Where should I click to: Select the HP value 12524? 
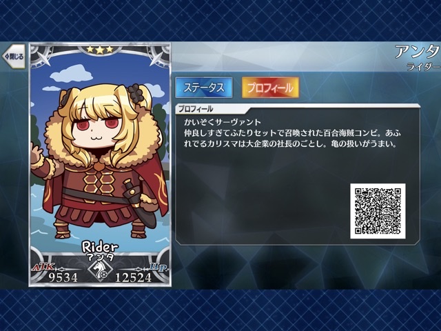[133, 277]
